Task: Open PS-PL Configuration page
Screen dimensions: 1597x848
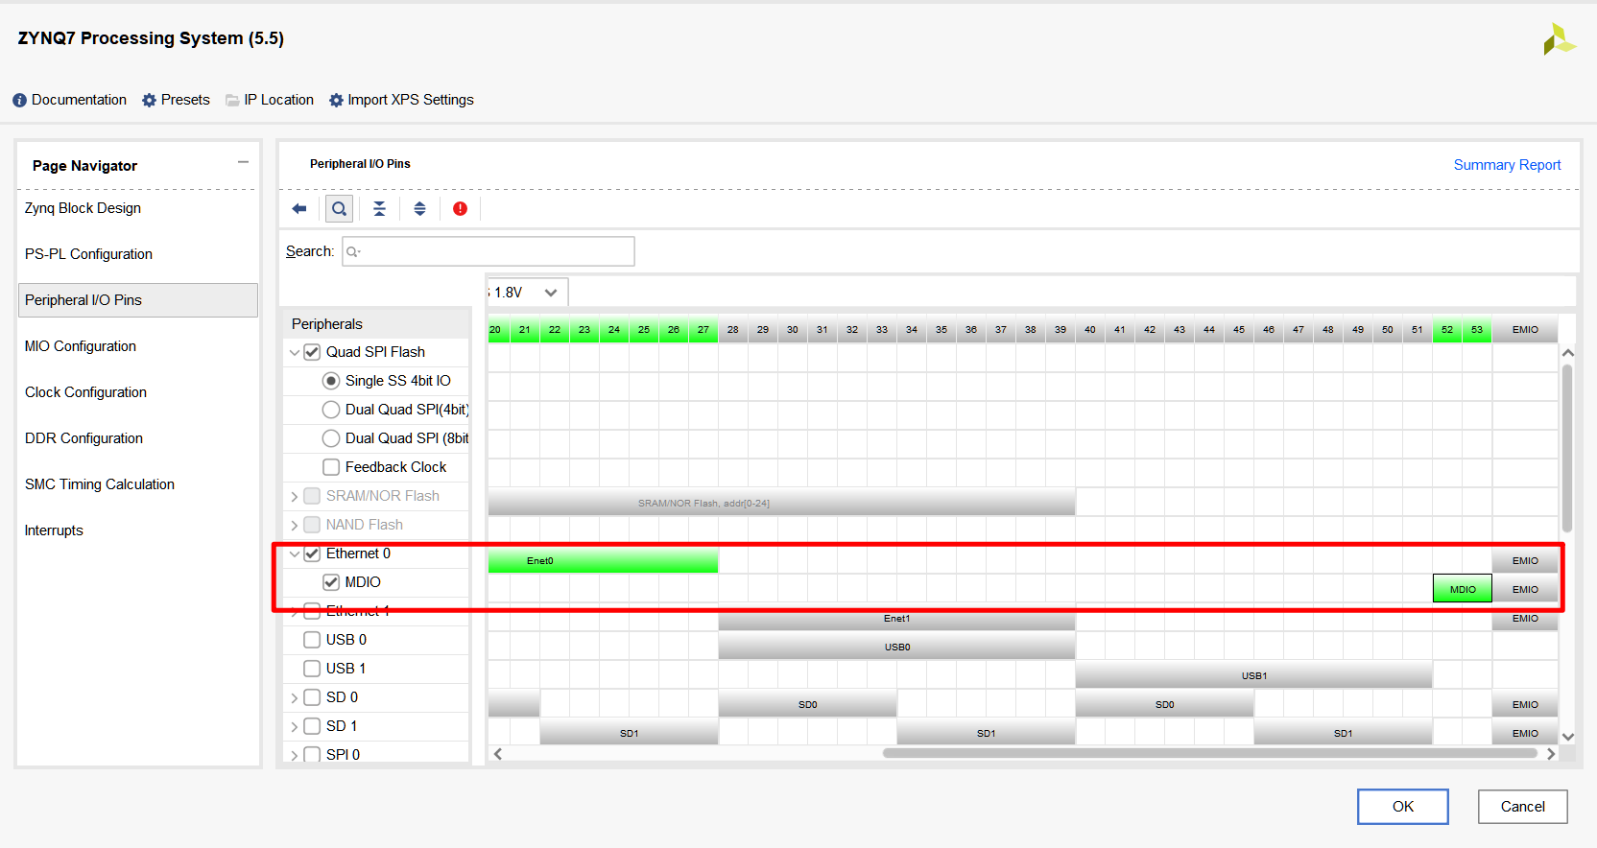Action: pyautogui.click(x=88, y=254)
